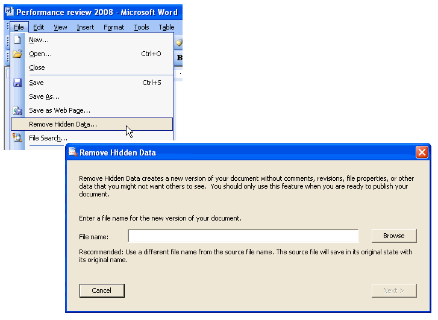Choose Save as Web Page... entry
Screen dimensions: 438x320
click(92, 110)
